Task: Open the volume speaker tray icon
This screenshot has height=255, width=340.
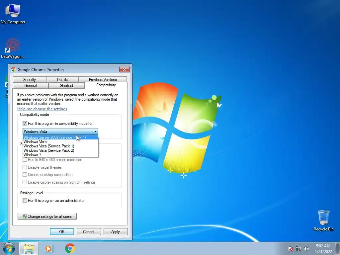Action: [x=306, y=249]
